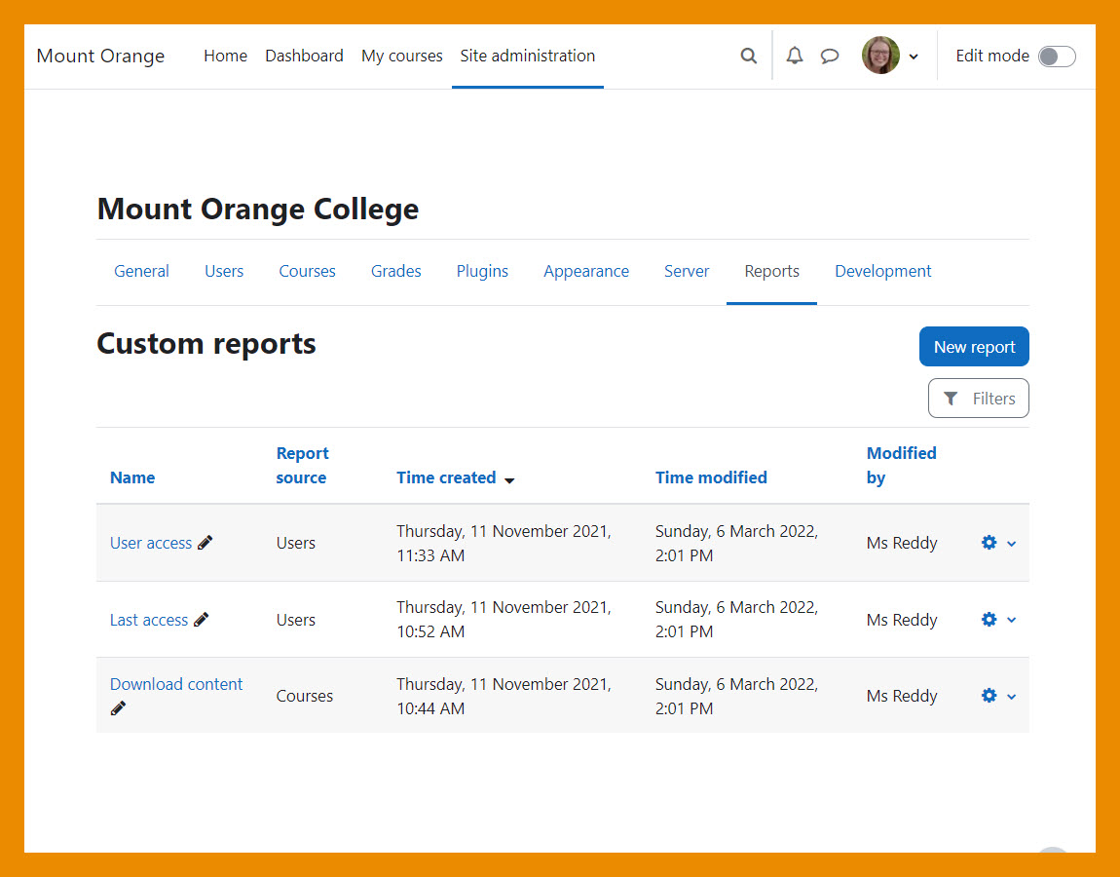
Task: Edit Last access name with pencil icon
Action: tap(201, 620)
